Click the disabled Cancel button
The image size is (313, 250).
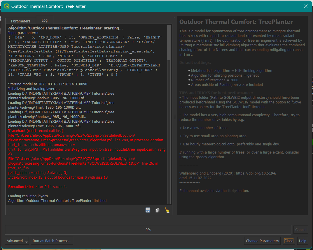(301, 230)
